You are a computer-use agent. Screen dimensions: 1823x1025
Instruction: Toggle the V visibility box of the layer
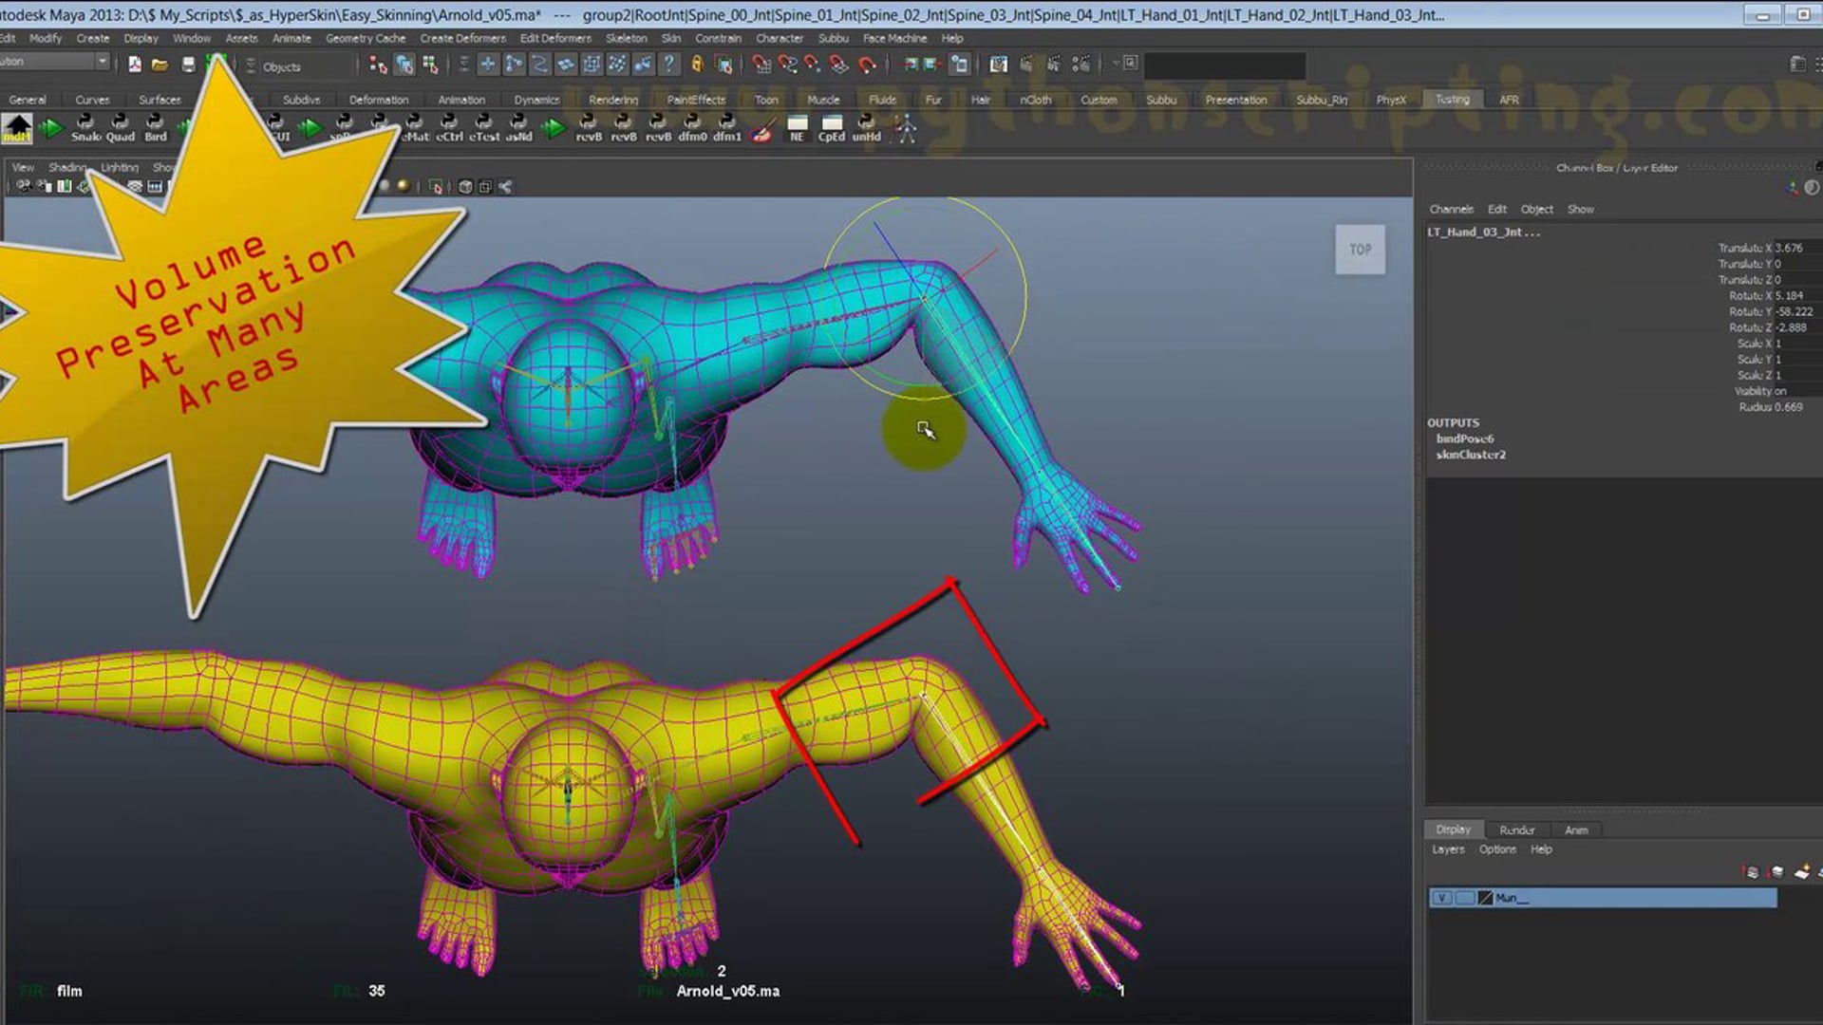(x=1441, y=898)
